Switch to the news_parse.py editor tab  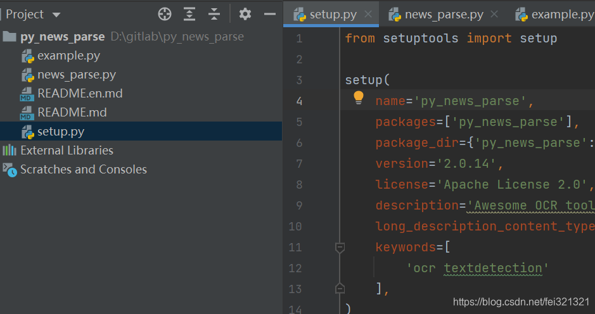tap(444, 15)
